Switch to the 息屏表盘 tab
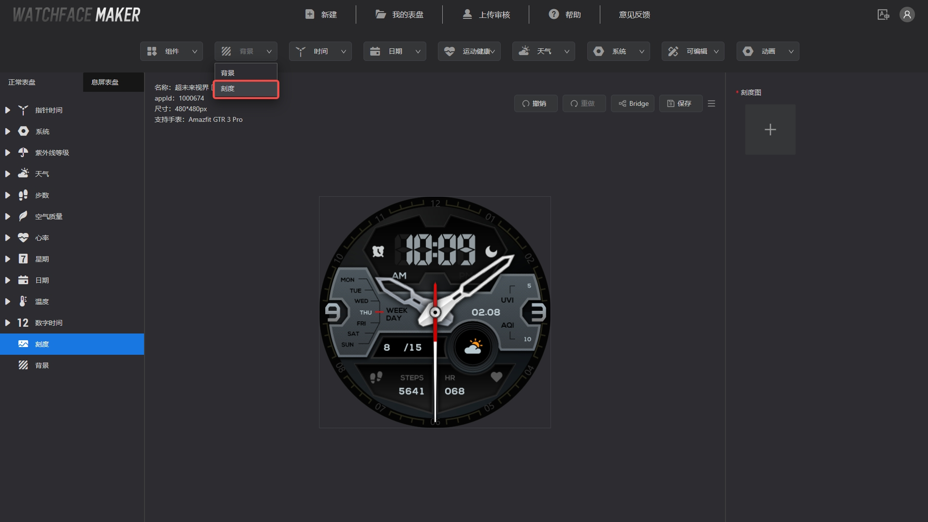Screen dimensions: 928x522 (x=104, y=82)
